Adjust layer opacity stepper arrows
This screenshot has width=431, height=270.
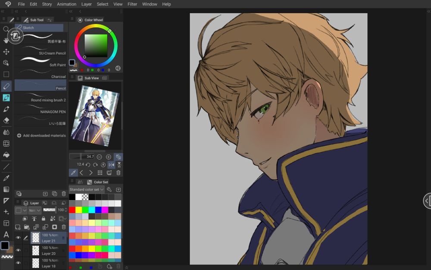tap(66, 210)
